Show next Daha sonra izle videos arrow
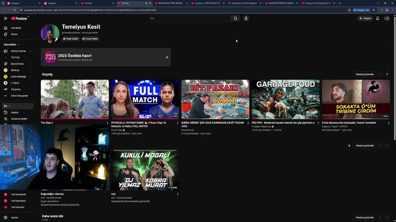Screen dimensions: 396x222 tap(387, 217)
